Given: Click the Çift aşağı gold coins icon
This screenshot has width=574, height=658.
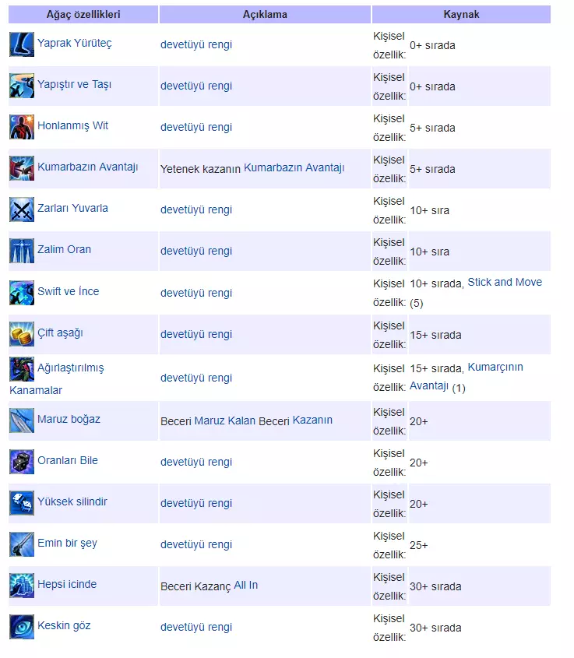Looking at the screenshot, I should tap(22, 334).
